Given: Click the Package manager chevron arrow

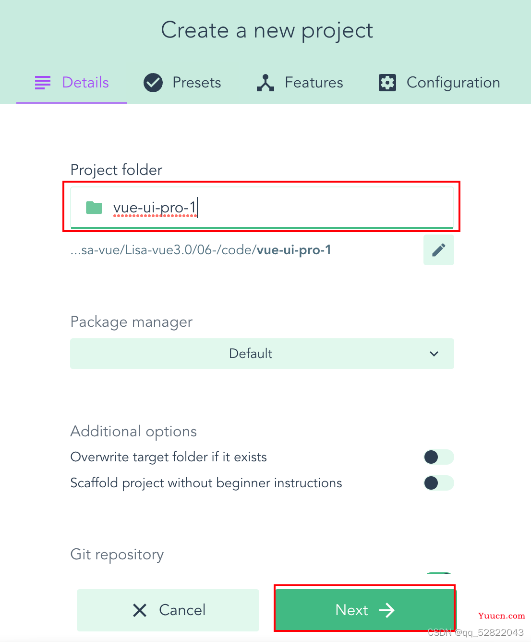Looking at the screenshot, I should coord(434,354).
